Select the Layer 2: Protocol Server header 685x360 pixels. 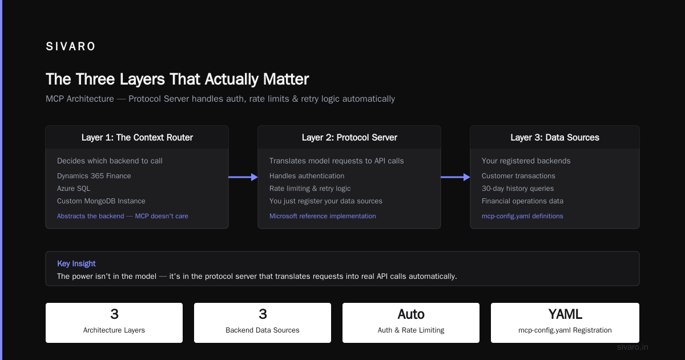pyautogui.click(x=349, y=137)
